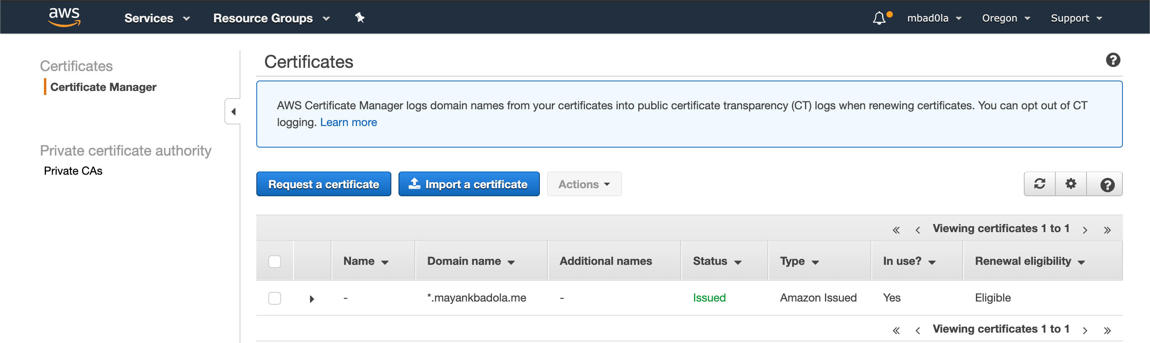The image size is (1150, 343).
Task: Click the AWS logo home icon
Action: pos(64,18)
